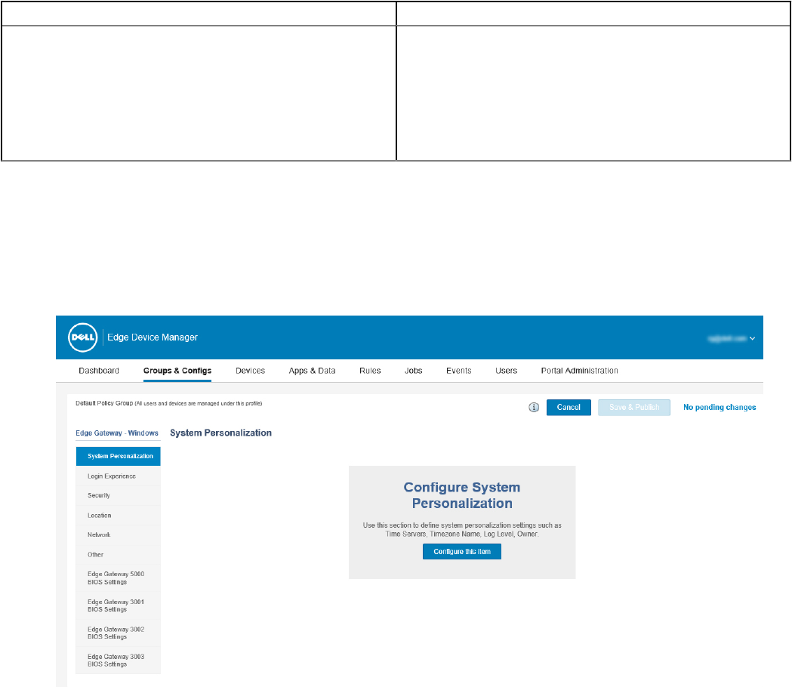Click the Configure this item button
This screenshot has width=792, height=687.
click(462, 552)
